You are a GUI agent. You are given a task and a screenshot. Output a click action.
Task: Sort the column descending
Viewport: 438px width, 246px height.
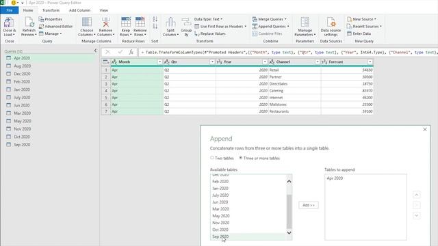coord(155,27)
